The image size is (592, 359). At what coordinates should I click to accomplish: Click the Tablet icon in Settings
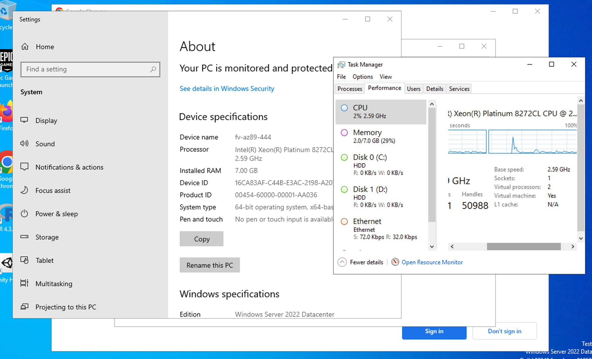24,260
